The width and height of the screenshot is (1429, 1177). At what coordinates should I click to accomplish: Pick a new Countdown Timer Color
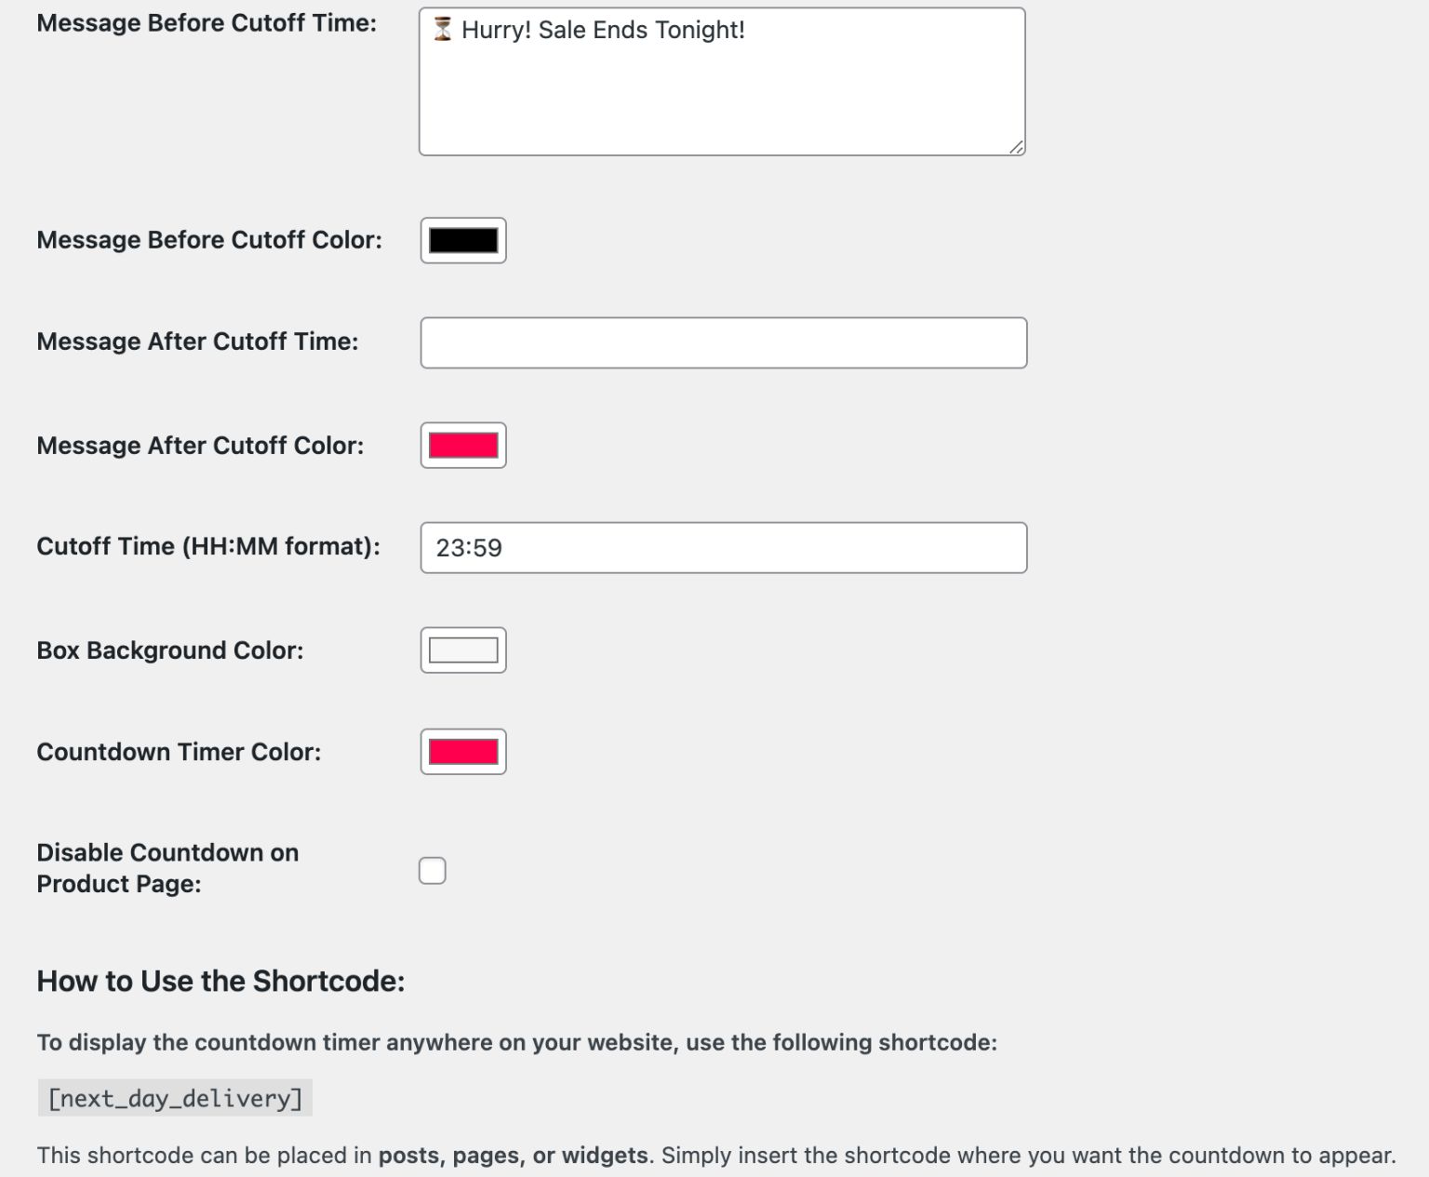point(463,752)
